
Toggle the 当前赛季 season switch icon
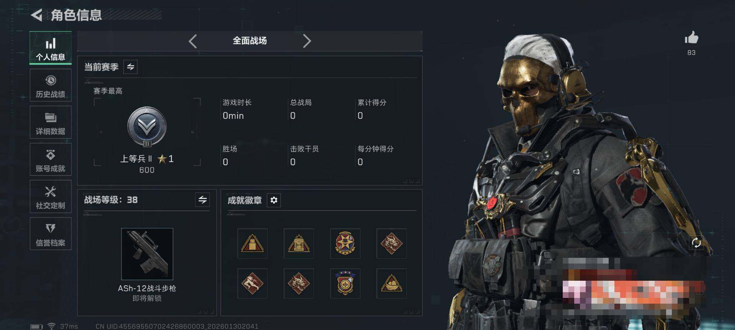pos(131,67)
